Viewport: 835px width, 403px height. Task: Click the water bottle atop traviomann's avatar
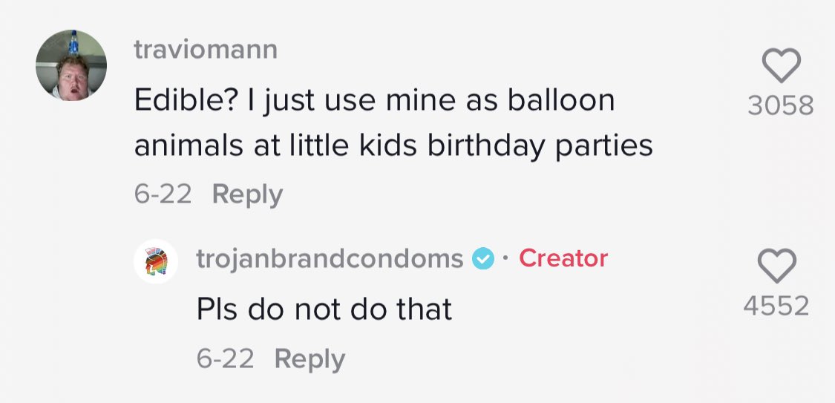[73, 42]
